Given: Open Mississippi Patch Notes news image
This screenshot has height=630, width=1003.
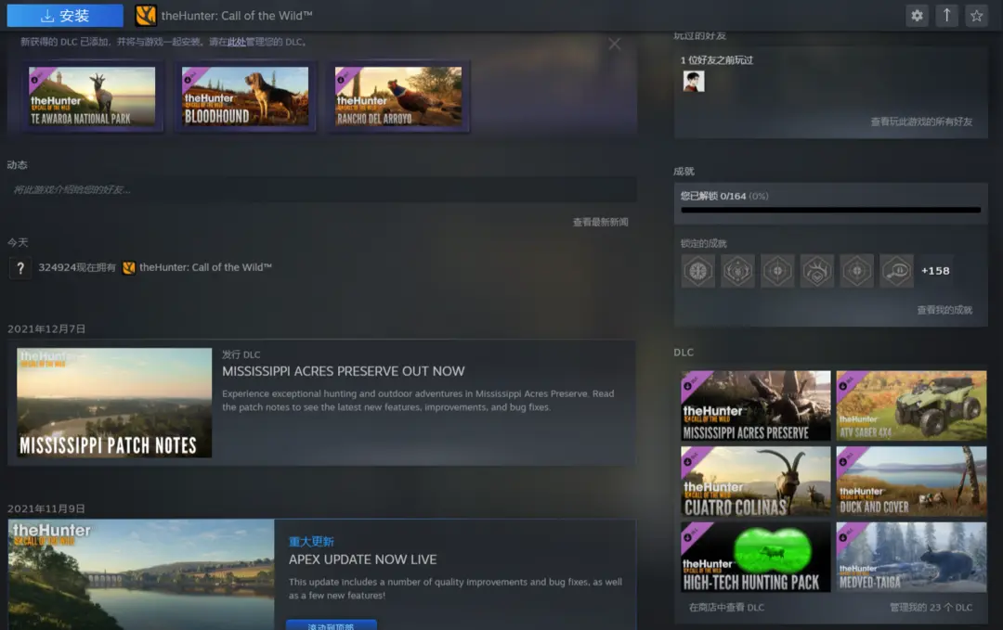Looking at the screenshot, I should coord(114,403).
